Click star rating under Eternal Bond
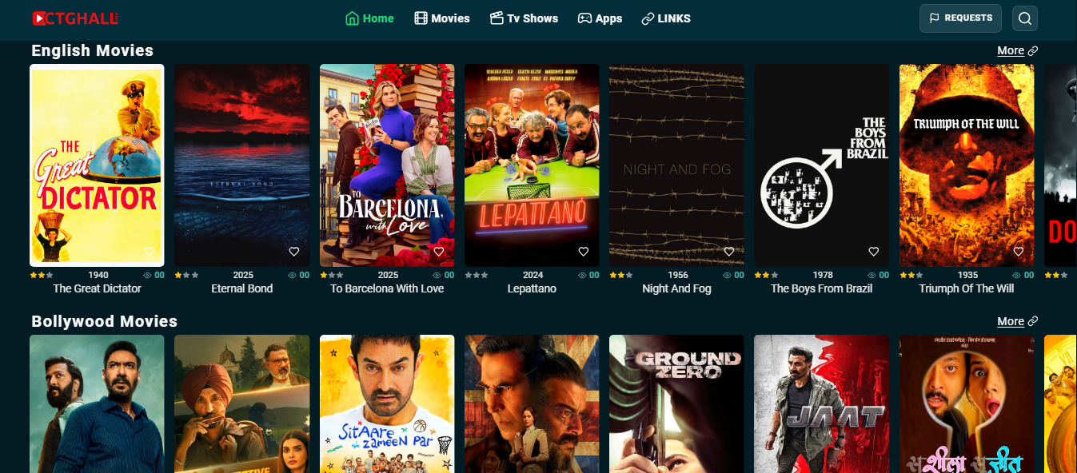The image size is (1077, 473). pyautogui.click(x=186, y=275)
